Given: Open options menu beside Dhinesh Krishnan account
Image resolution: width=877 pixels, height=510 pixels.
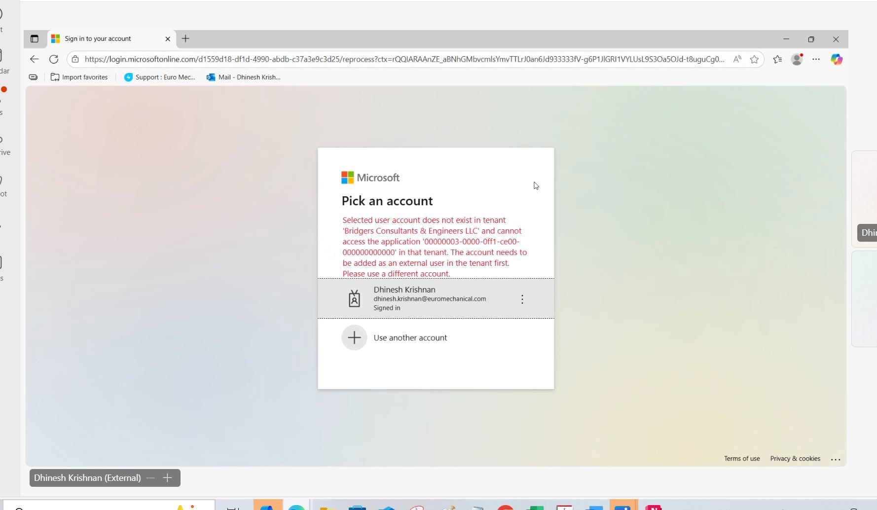Looking at the screenshot, I should (522, 299).
